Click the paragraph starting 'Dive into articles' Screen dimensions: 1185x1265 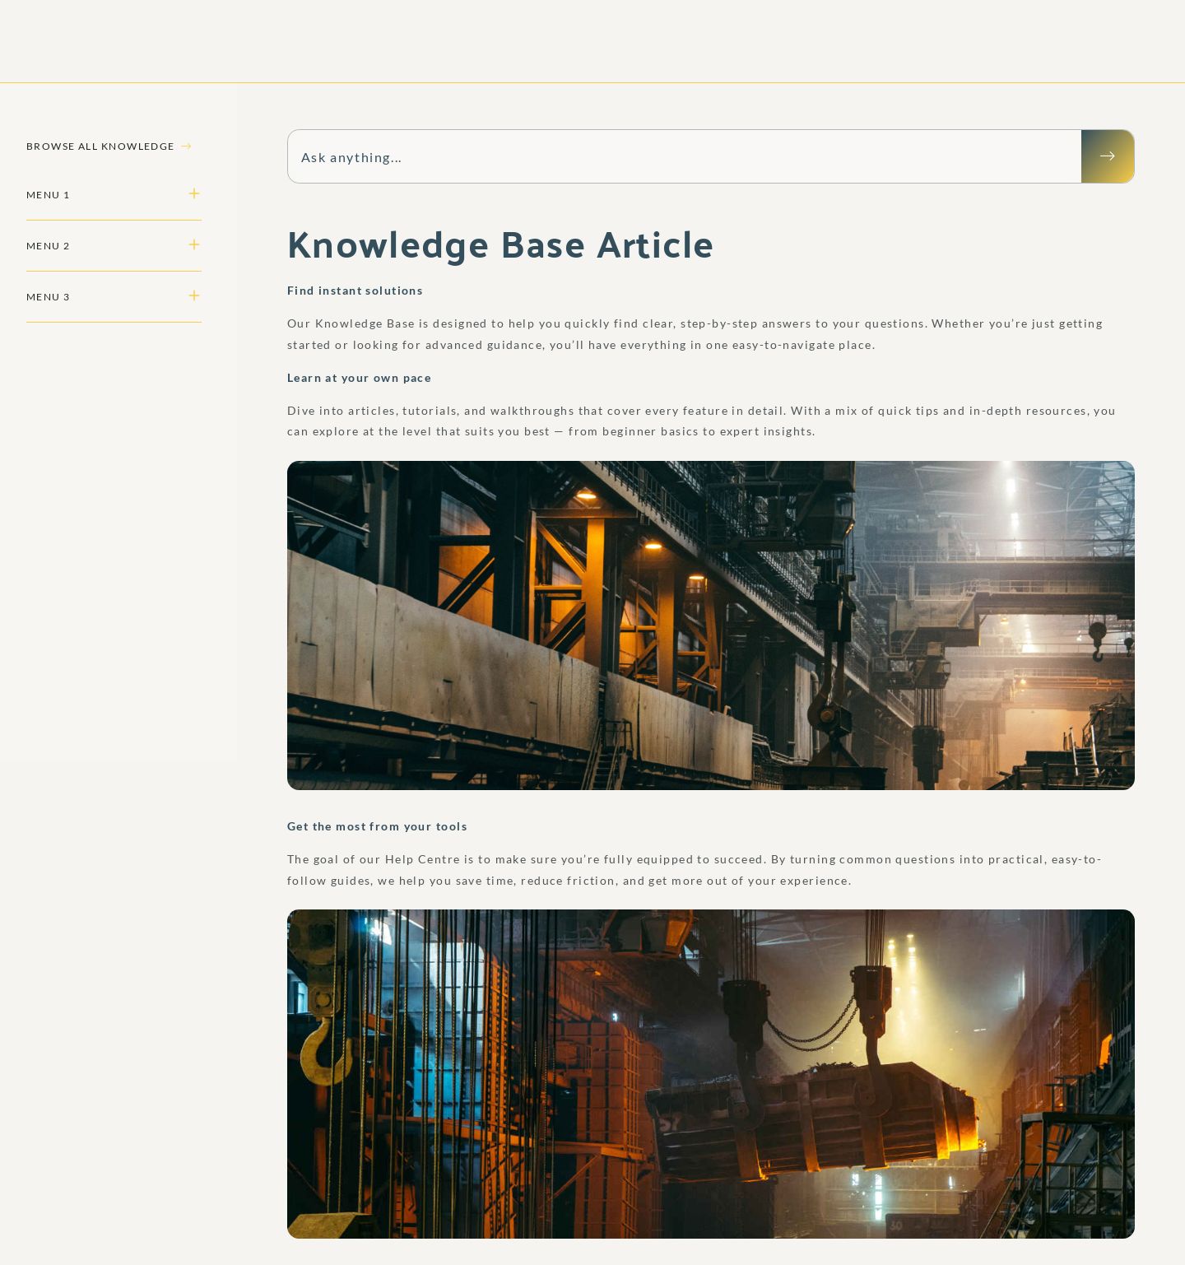click(701, 421)
